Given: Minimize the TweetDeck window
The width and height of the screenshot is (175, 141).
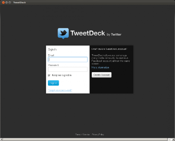Looking at the screenshot, I should point(7,2).
